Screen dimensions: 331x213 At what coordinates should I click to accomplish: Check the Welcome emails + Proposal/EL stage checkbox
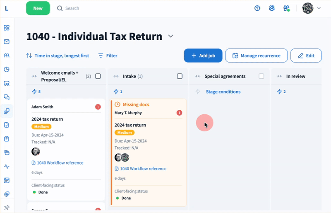98,76
